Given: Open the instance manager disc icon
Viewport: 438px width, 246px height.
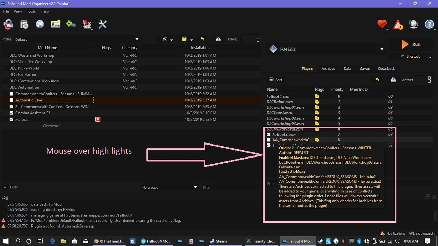Looking at the screenshot, I should point(24,24).
